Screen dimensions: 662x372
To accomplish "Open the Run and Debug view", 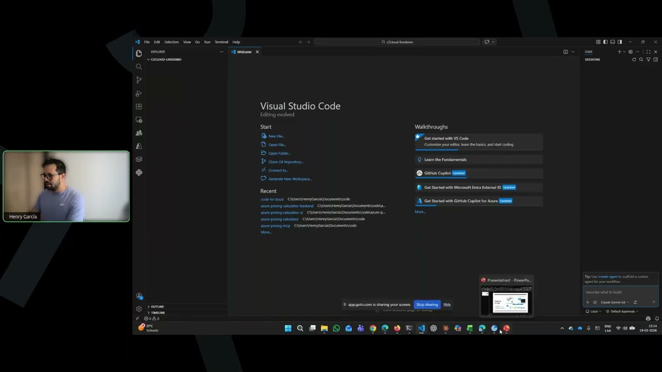I will coord(139,94).
